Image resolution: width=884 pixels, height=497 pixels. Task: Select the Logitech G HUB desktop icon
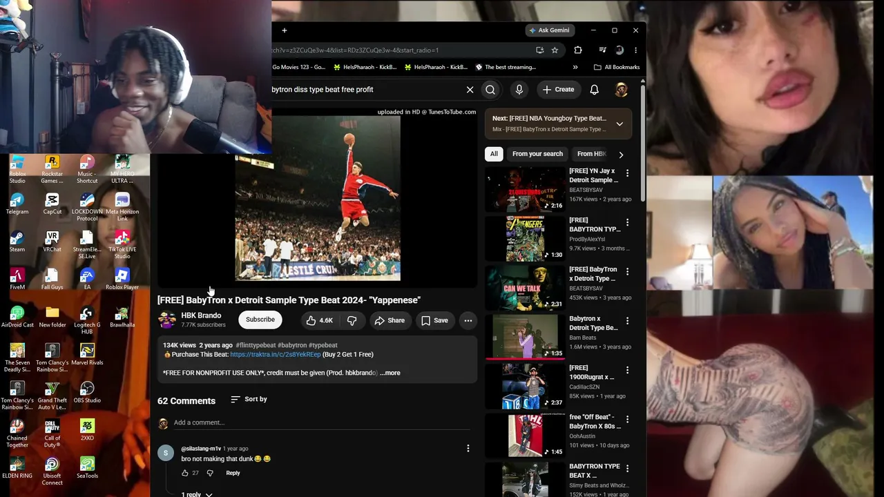point(87,321)
